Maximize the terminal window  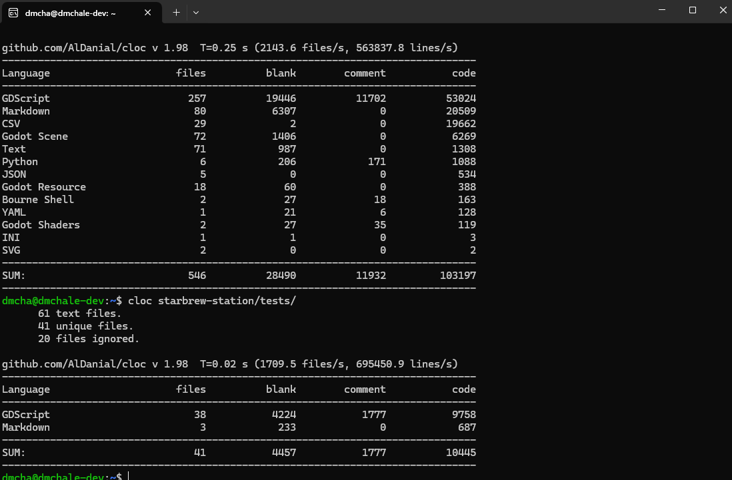coord(692,11)
